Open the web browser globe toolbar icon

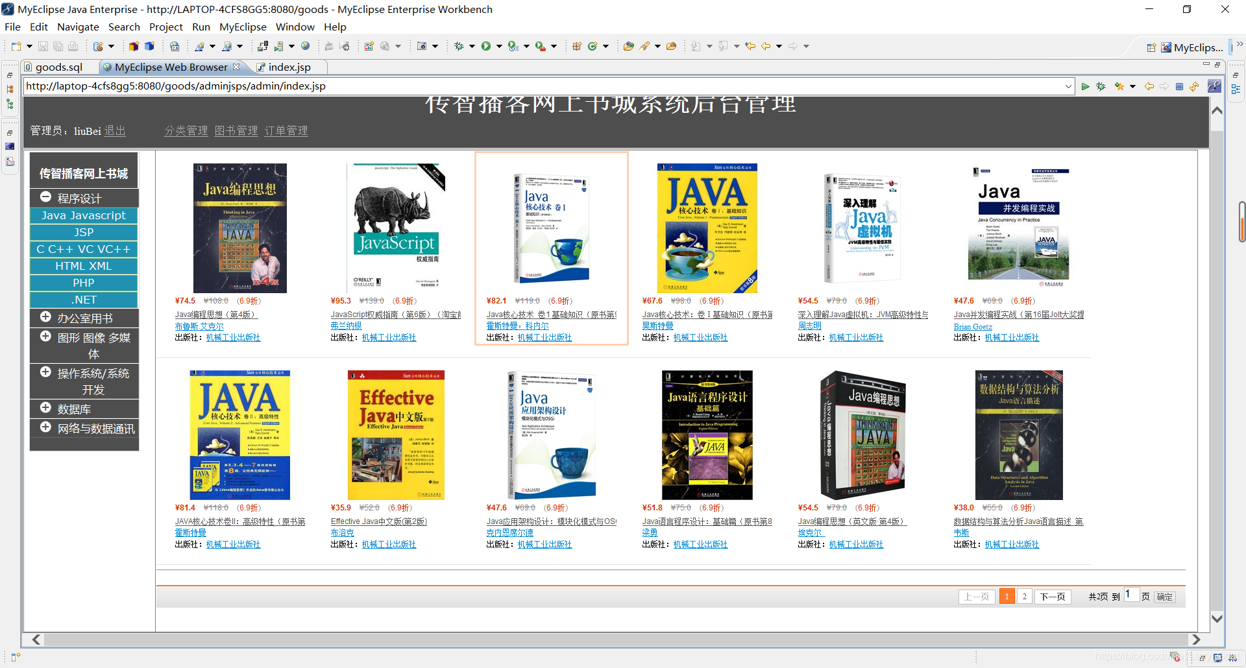click(306, 46)
